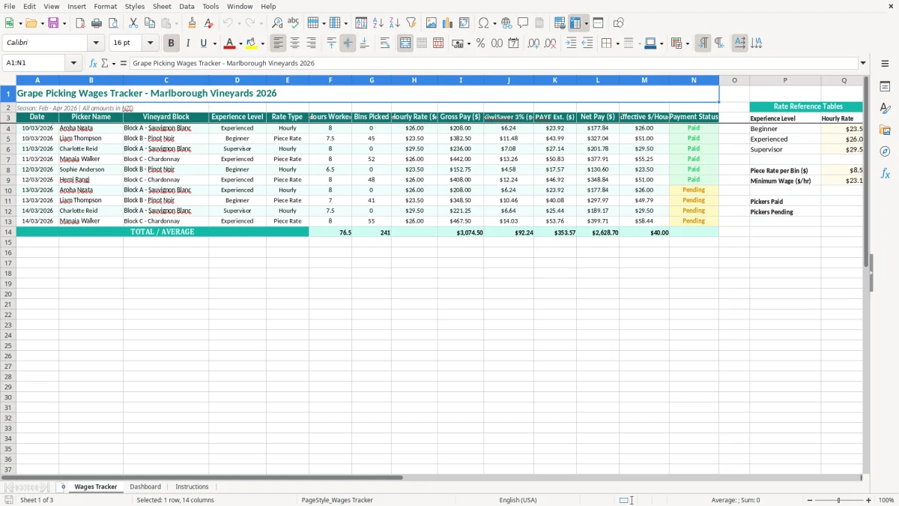
Task: Align text to the right
Action: (x=312, y=43)
